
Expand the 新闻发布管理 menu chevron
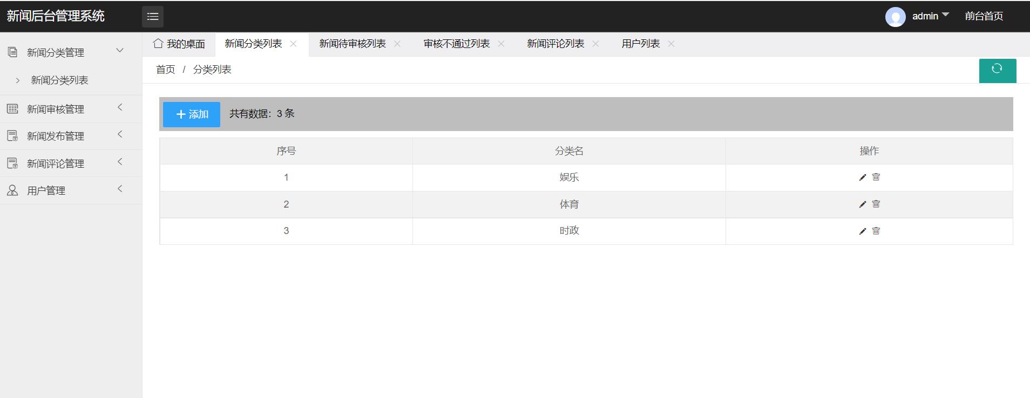point(120,134)
